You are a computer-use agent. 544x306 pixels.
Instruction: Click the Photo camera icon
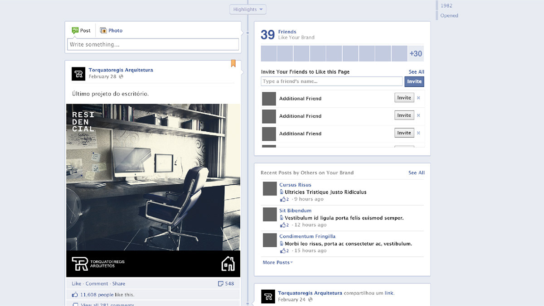103,30
